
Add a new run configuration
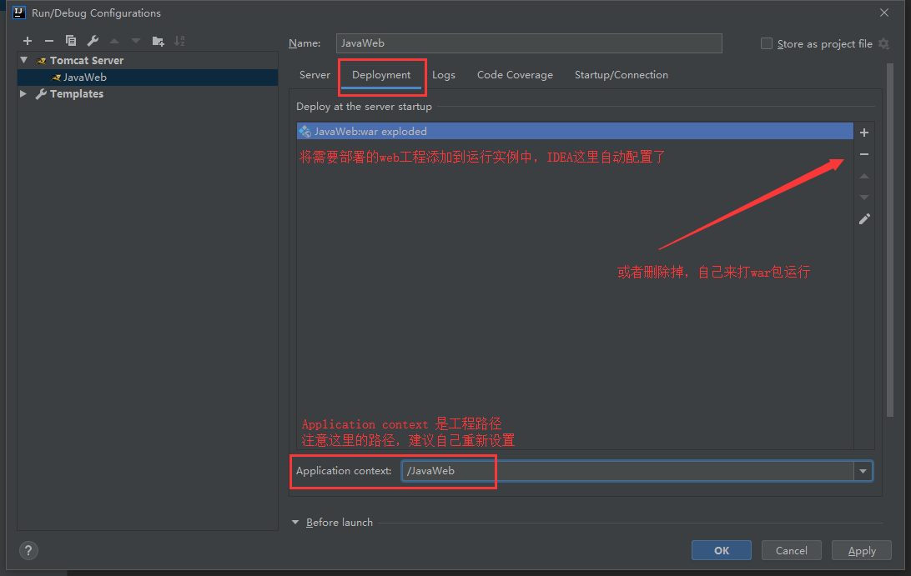[x=28, y=41]
